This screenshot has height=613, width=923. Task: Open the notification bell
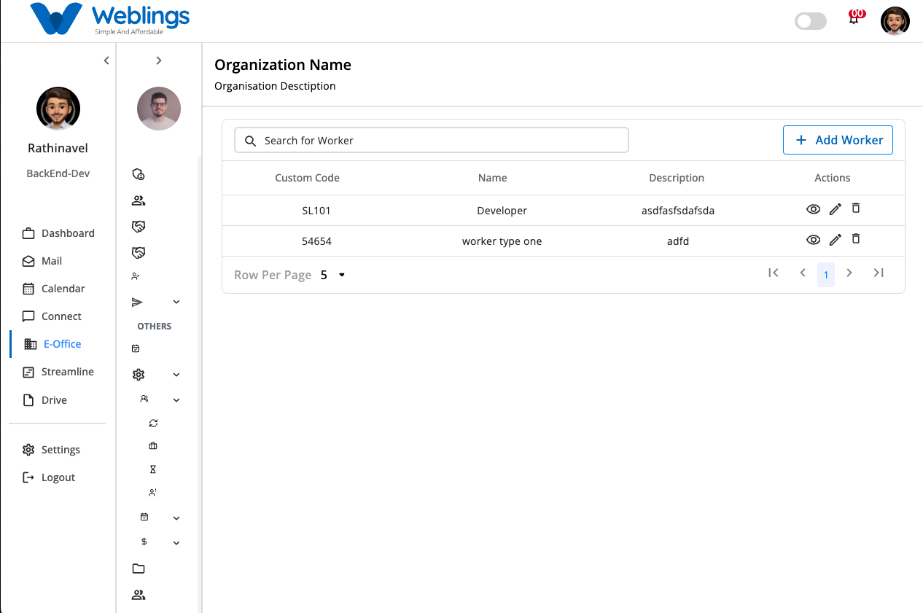pos(854,19)
